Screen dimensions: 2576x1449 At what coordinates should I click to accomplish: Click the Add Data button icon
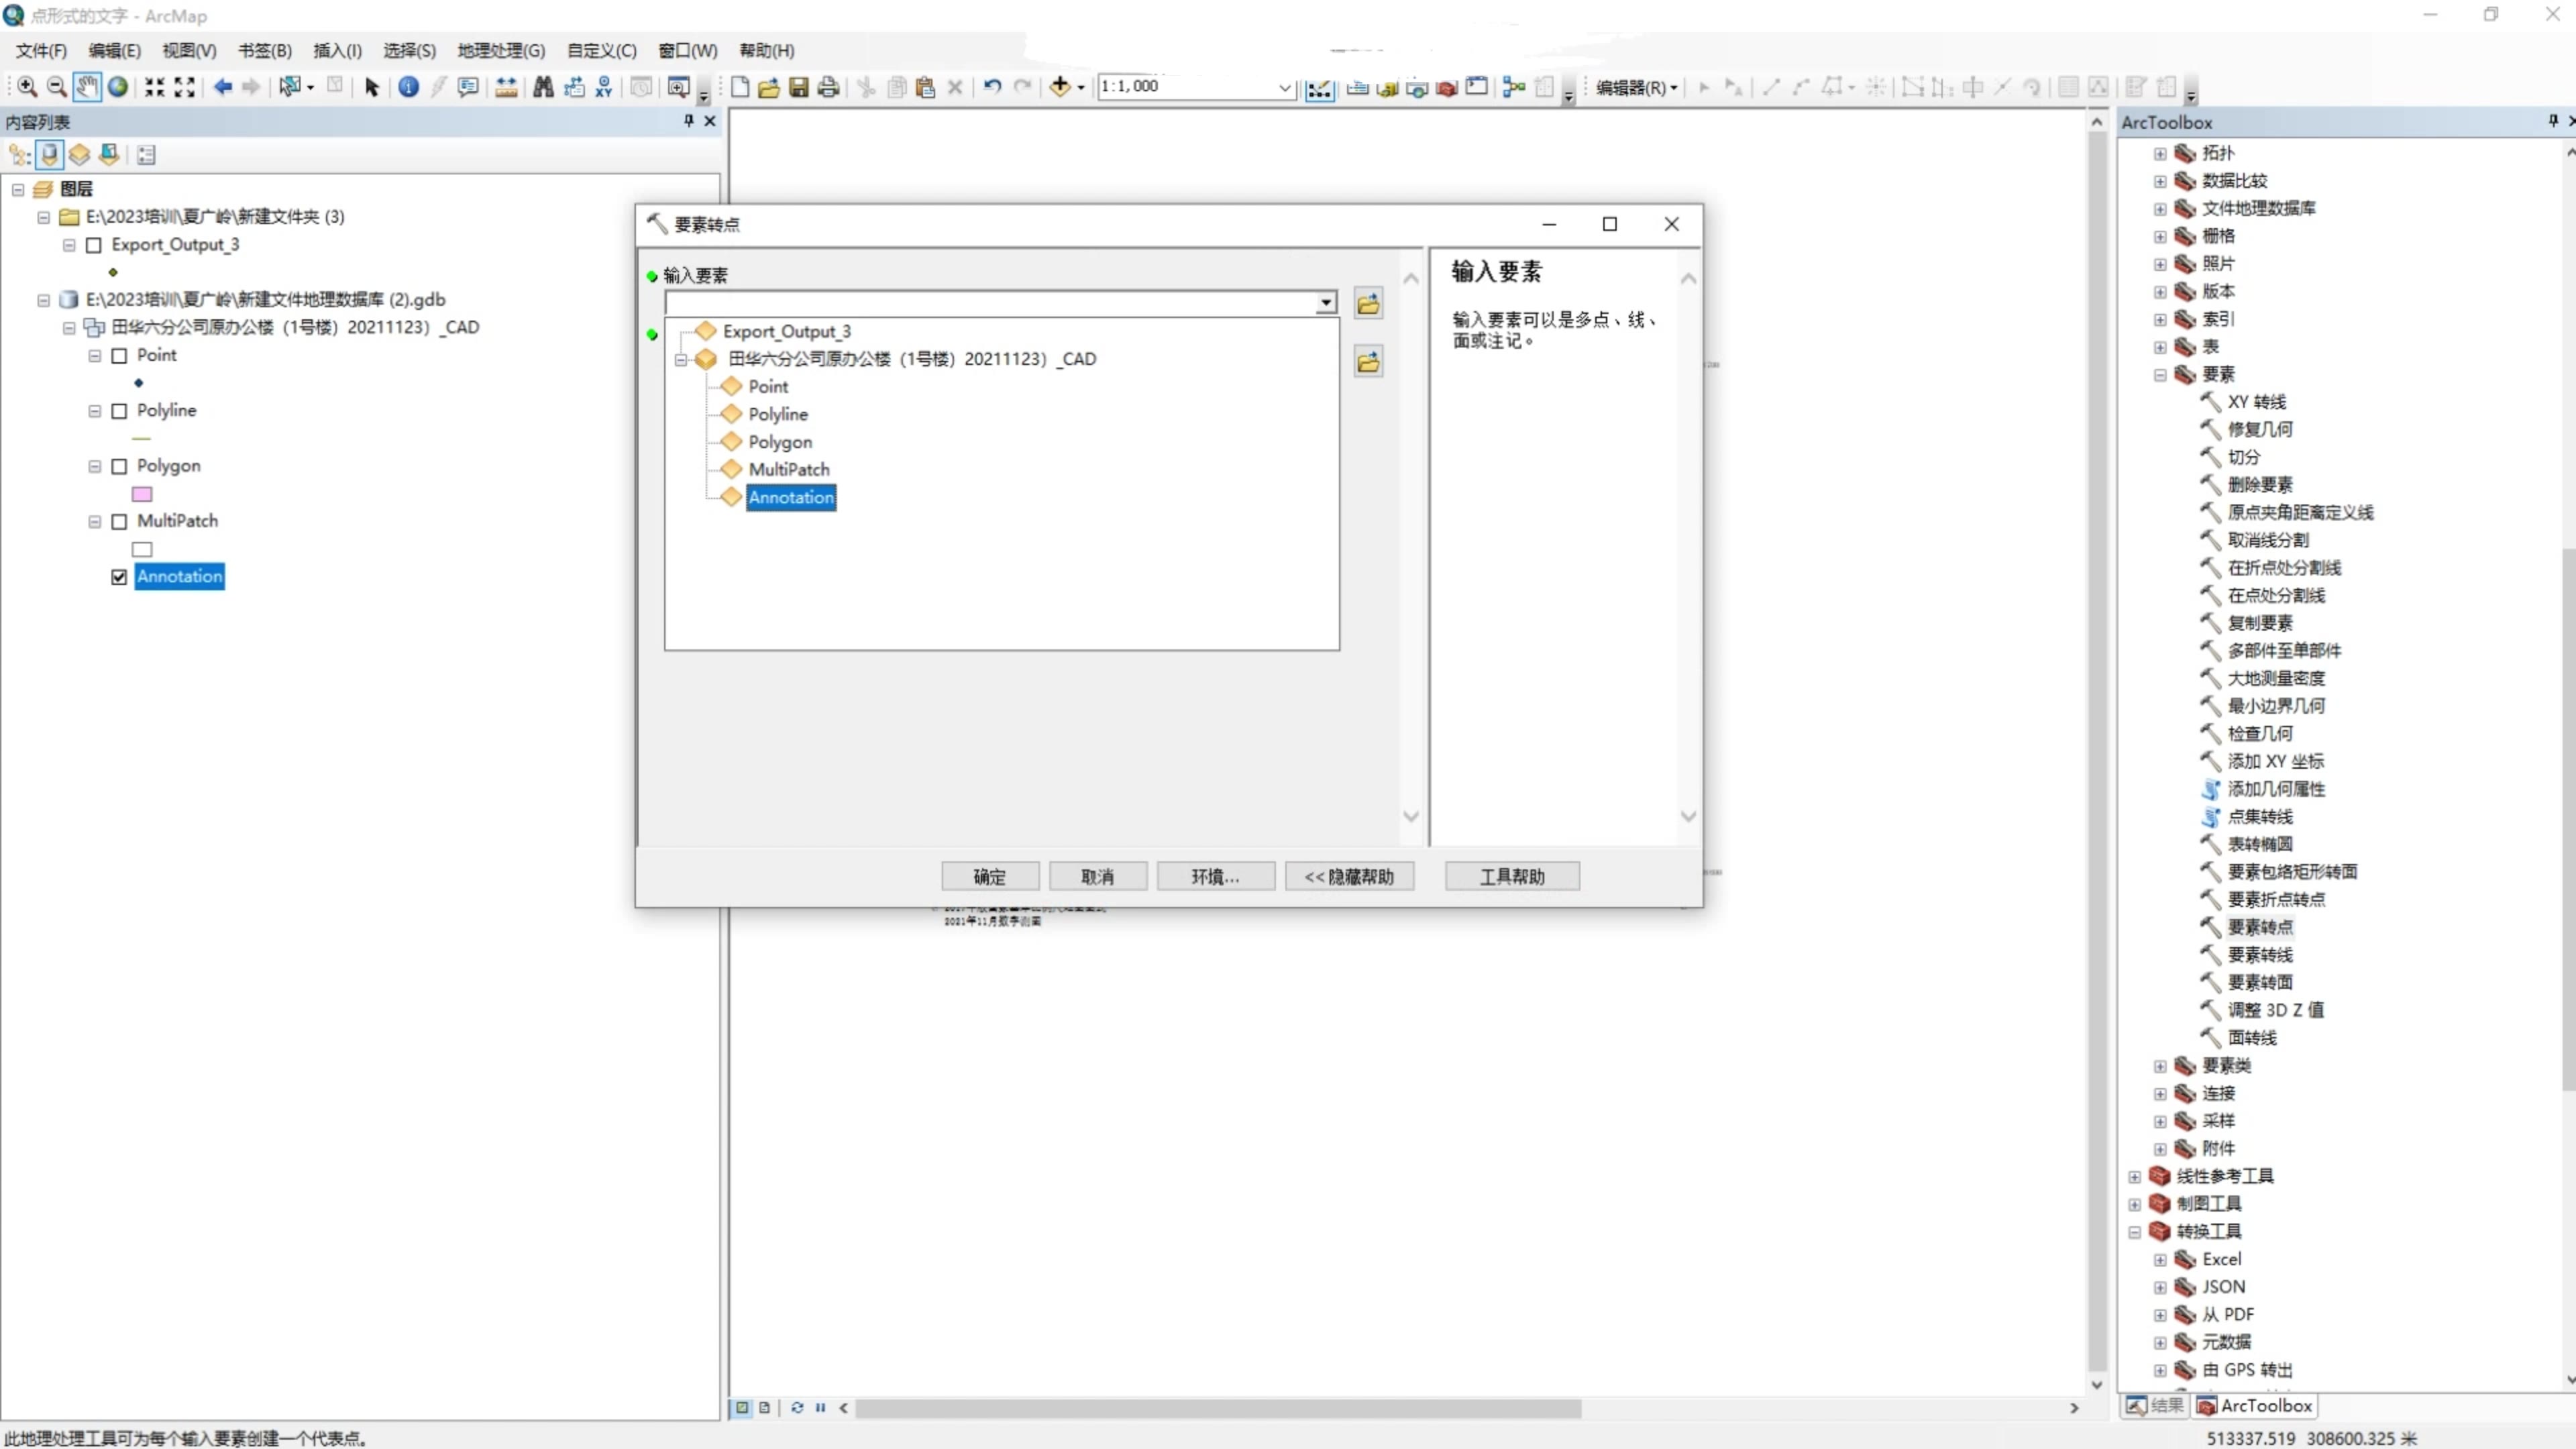click(1060, 87)
